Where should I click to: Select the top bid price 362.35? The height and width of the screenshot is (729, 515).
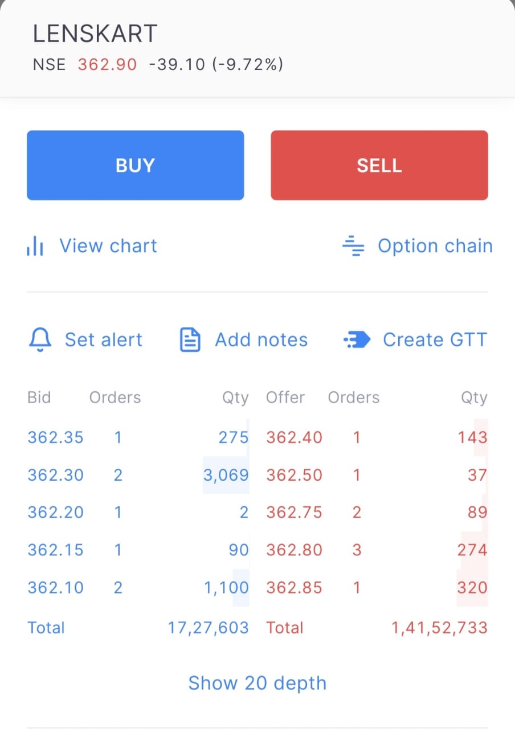click(55, 437)
